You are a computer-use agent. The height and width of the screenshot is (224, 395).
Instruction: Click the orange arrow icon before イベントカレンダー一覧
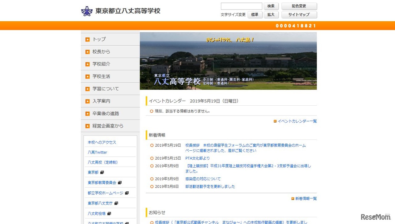coord(275,121)
